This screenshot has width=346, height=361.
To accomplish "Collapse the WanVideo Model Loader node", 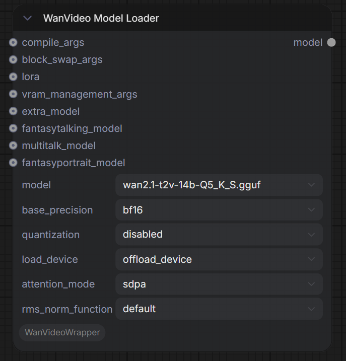I will coord(27,18).
